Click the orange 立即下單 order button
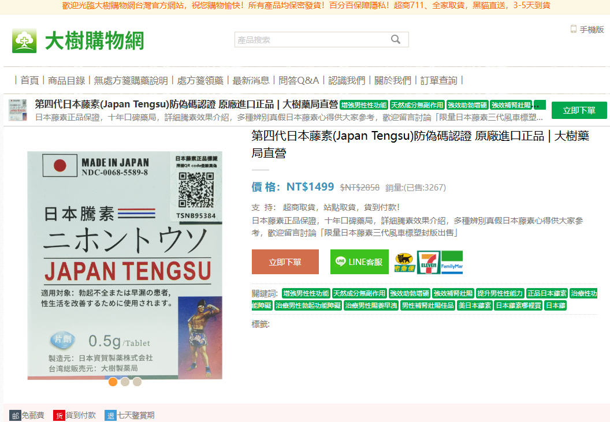Image resolution: width=610 pixels, height=422 pixels. [285, 262]
